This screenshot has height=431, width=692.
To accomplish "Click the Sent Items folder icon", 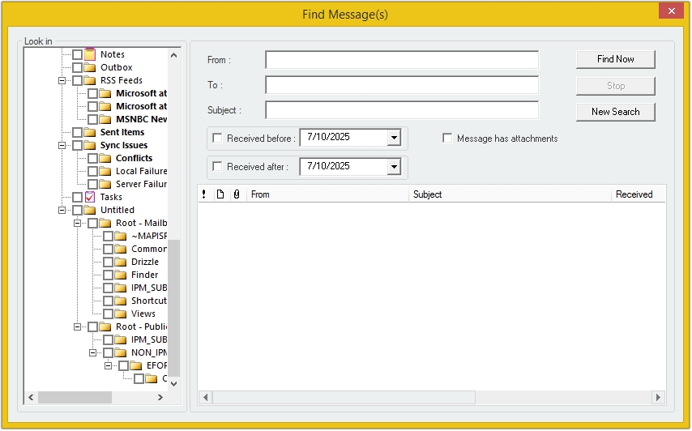I will click(90, 132).
